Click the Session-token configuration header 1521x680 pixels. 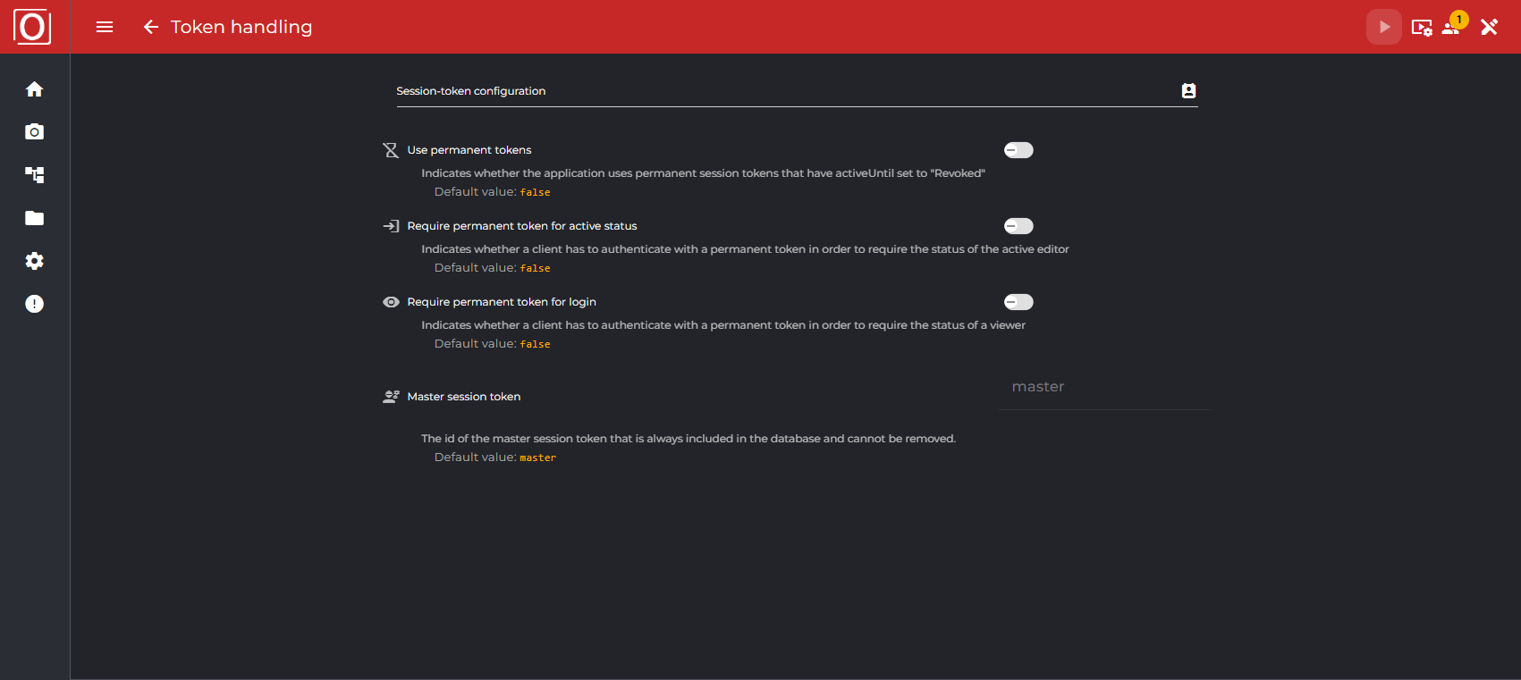[x=471, y=90]
